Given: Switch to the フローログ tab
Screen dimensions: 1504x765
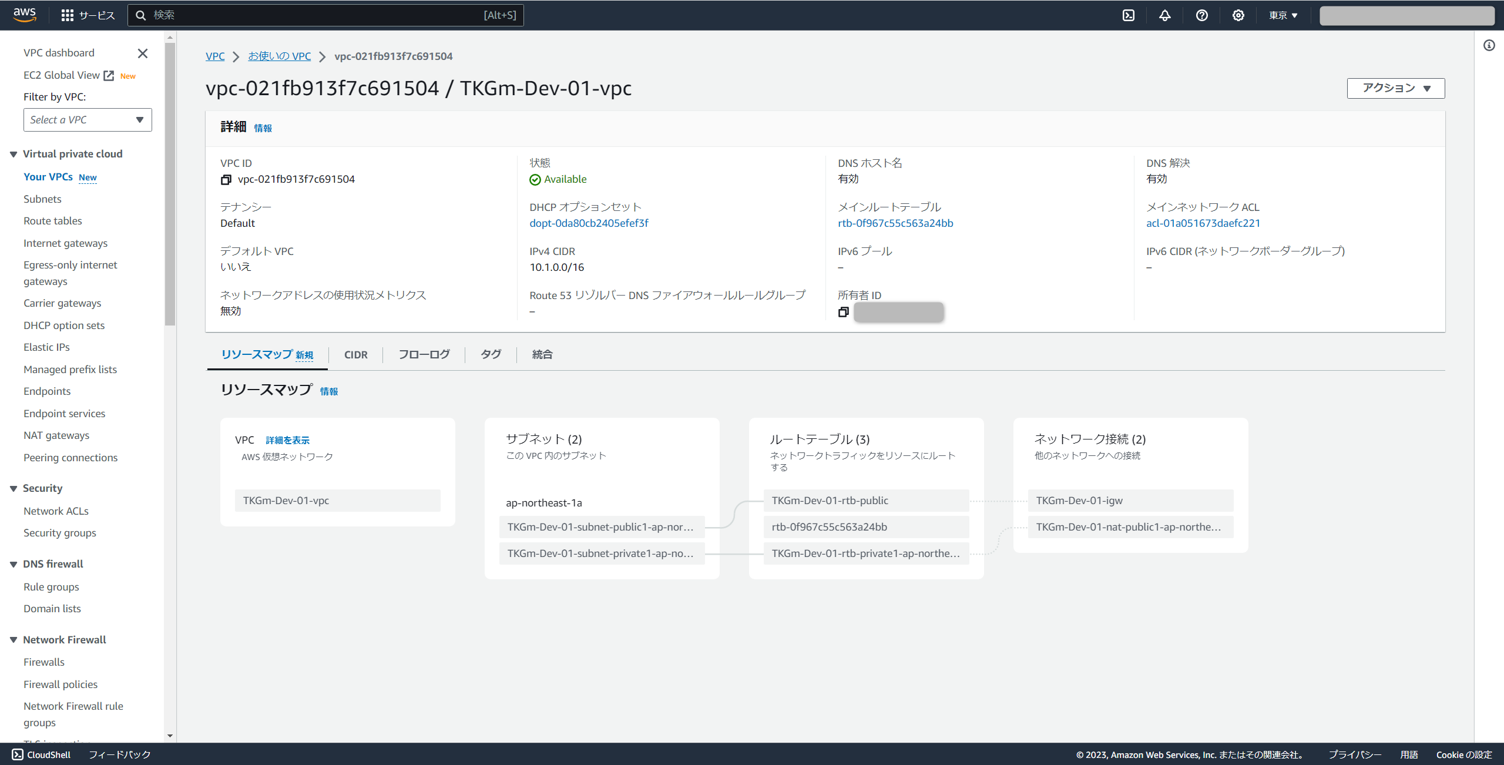Looking at the screenshot, I should 424,355.
